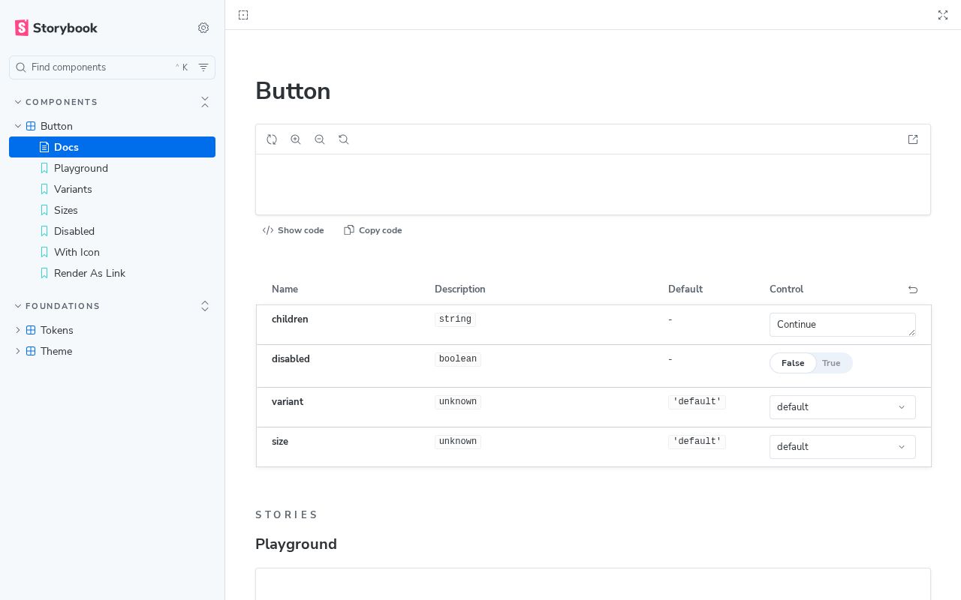The width and height of the screenshot is (961, 600).
Task: Click the Tokens component grid icon
Action: pyautogui.click(x=31, y=330)
